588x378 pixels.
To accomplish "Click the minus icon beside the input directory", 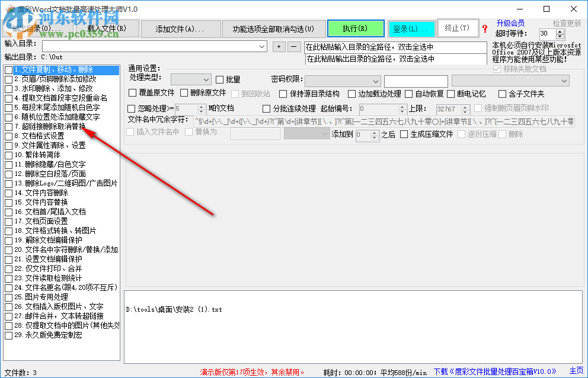I will tap(293, 46).
